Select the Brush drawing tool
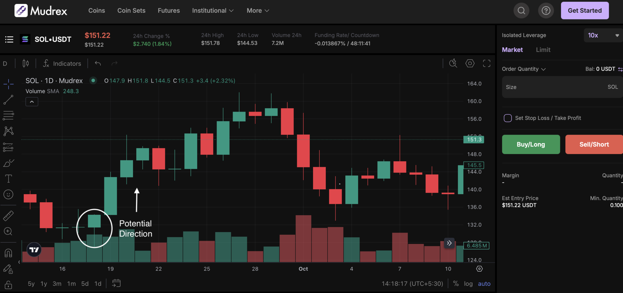623x293 pixels. point(8,163)
